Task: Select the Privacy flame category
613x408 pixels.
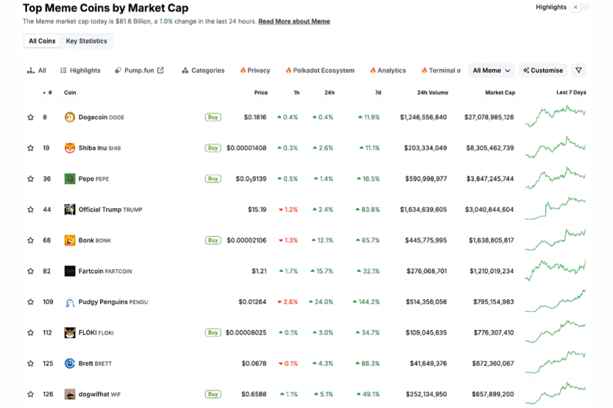Action: click(255, 70)
